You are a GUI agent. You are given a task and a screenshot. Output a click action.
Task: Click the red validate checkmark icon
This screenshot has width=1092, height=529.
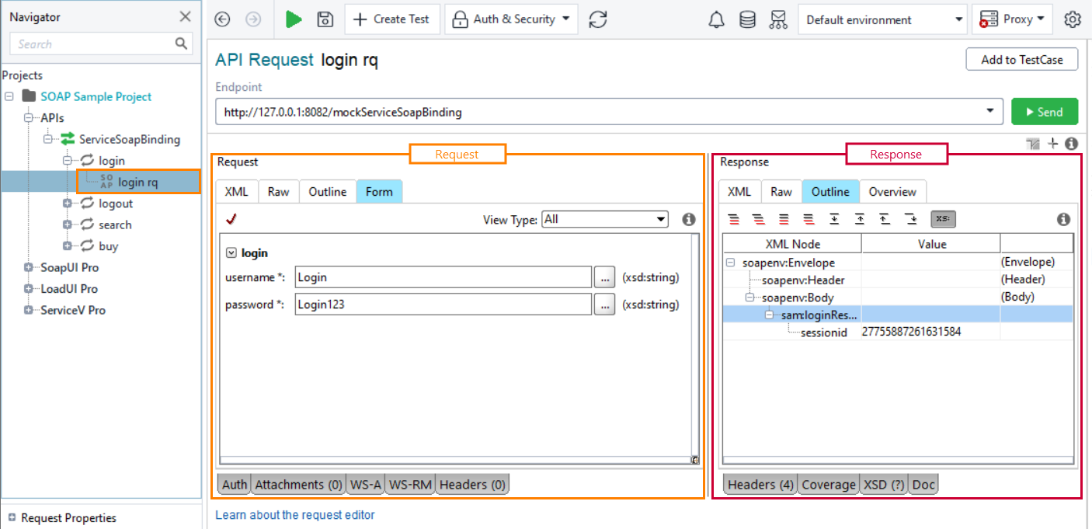[x=231, y=220]
